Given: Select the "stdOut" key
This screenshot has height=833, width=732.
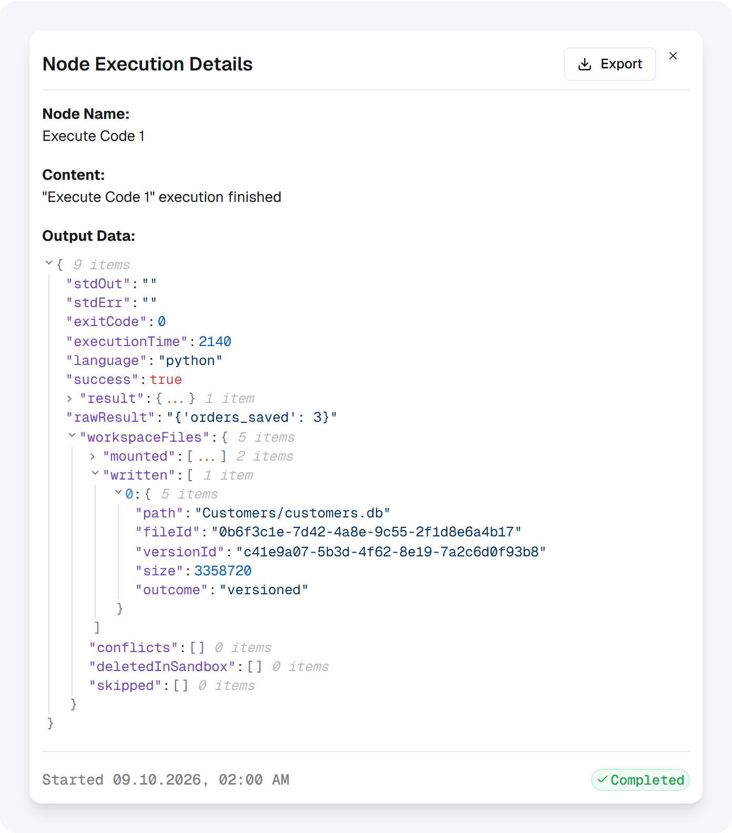Looking at the screenshot, I should 98,284.
